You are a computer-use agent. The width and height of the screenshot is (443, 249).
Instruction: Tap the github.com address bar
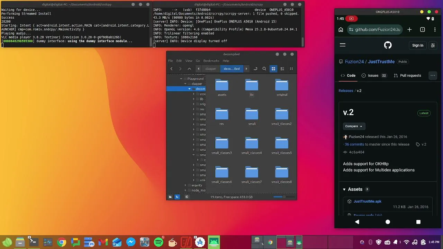tap(374, 30)
